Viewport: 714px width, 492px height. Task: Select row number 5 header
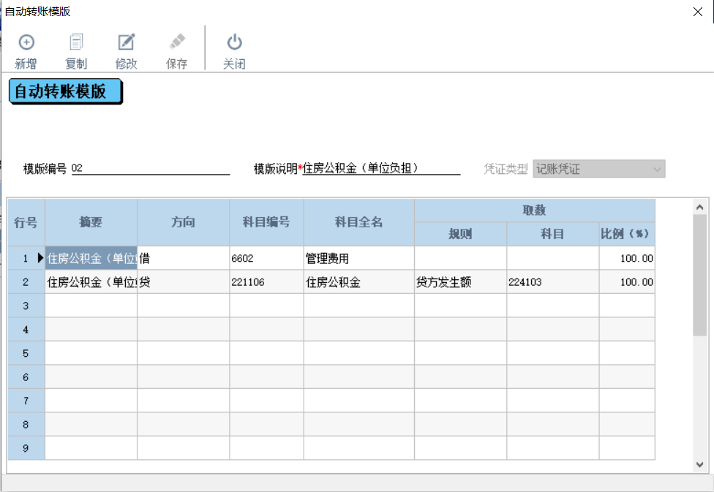(x=26, y=353)
